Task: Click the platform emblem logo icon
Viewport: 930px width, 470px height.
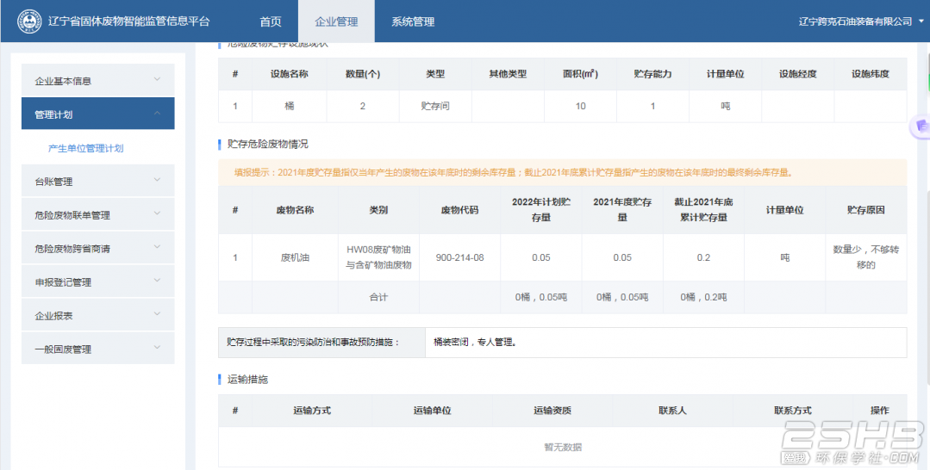Action: pyautogui.click(x=29, y=22)
